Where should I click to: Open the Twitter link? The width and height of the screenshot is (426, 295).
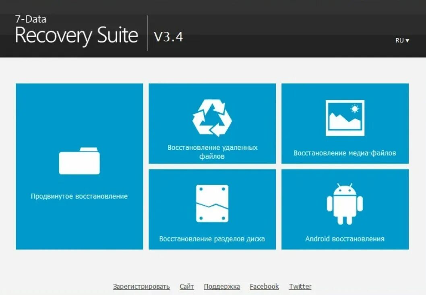point(300,287)
